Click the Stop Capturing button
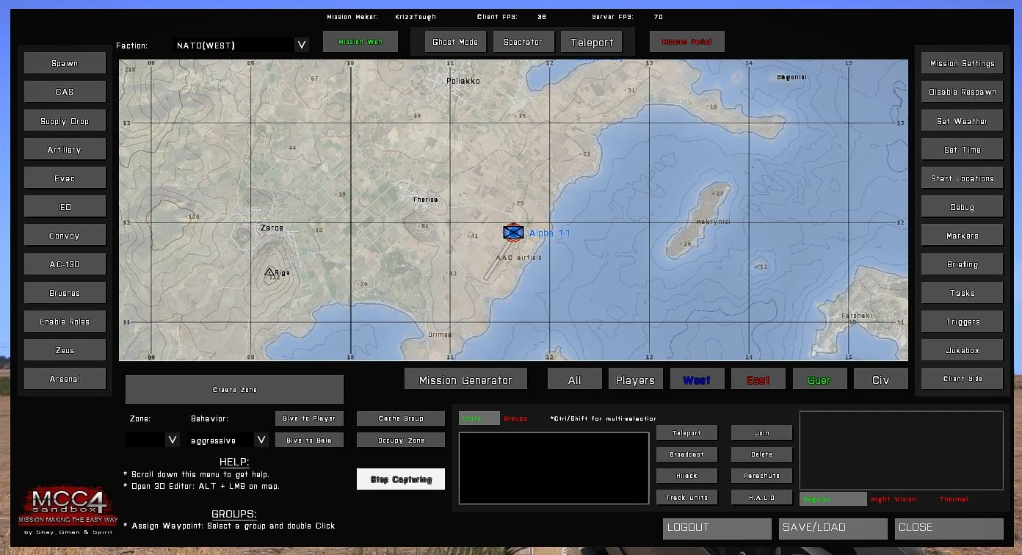1022x555 pixels. pyautogui.click(x=401, y=479)
